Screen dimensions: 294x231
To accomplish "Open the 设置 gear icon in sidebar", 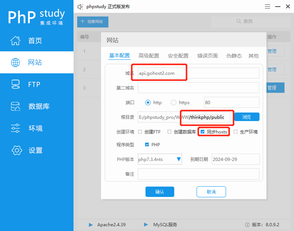I will coord(17,150).
